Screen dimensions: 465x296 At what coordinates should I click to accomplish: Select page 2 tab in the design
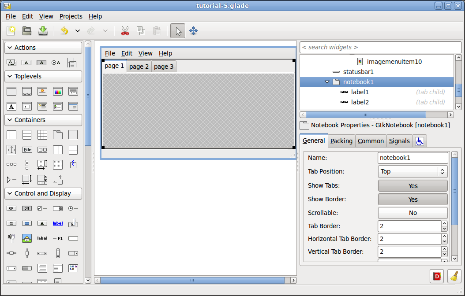pyautogui.click(x=139, y=67)
